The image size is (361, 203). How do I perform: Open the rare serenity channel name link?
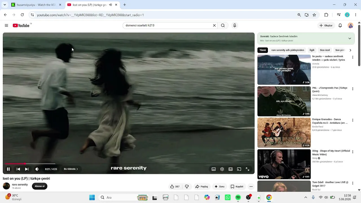click(20, 185)
